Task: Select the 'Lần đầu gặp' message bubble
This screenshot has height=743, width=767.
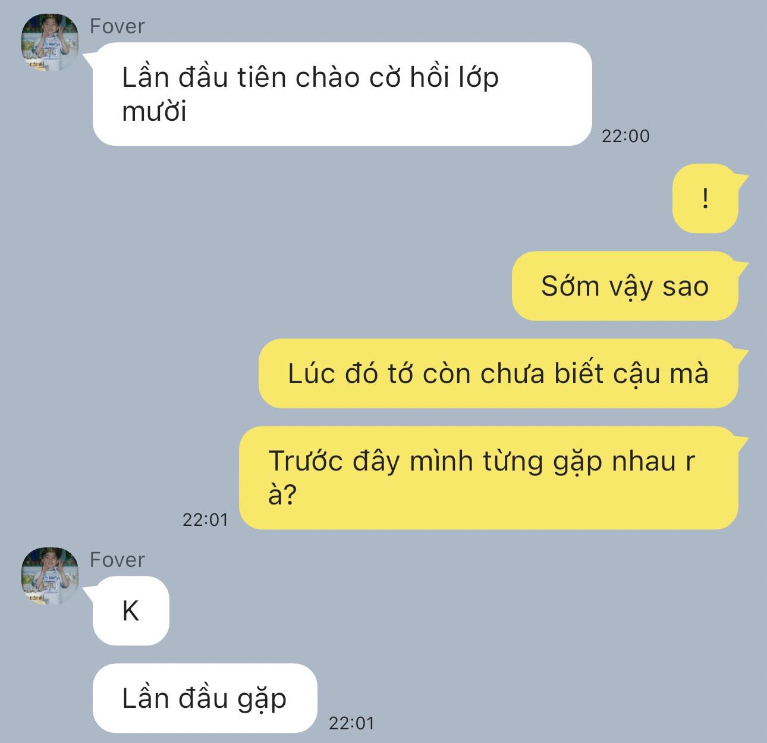Action: point(205,698)
